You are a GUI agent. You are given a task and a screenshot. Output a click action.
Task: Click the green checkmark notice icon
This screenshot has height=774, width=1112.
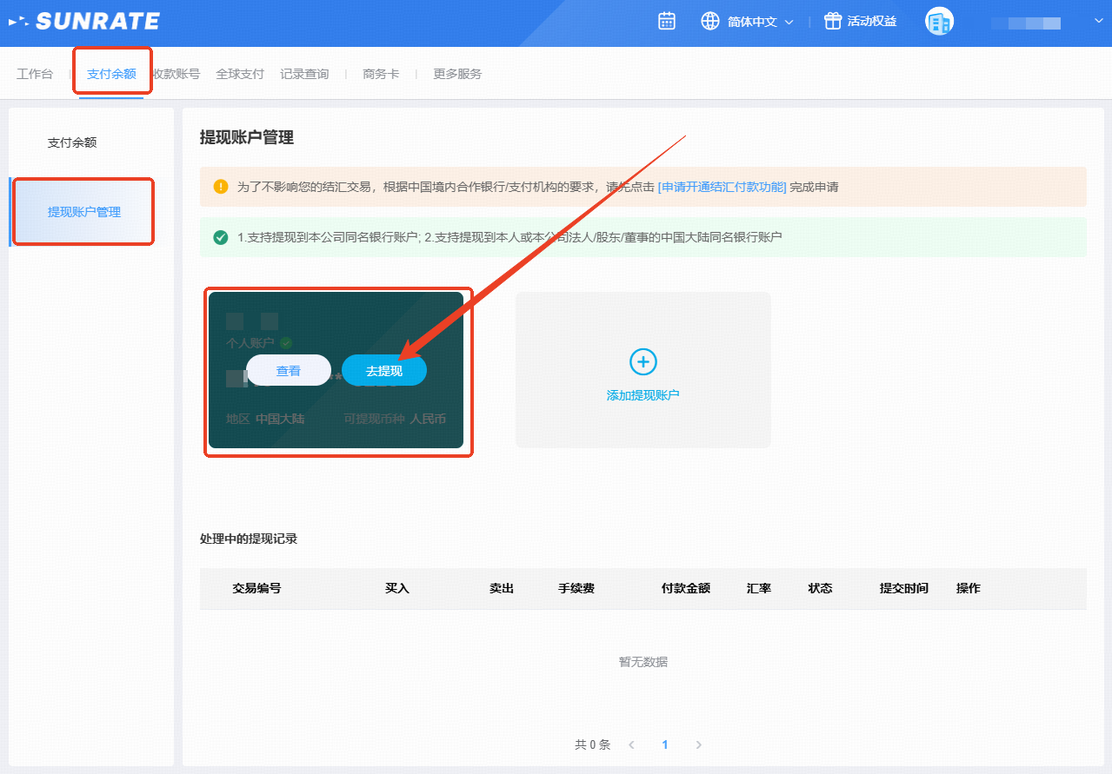tap(221, 237)
